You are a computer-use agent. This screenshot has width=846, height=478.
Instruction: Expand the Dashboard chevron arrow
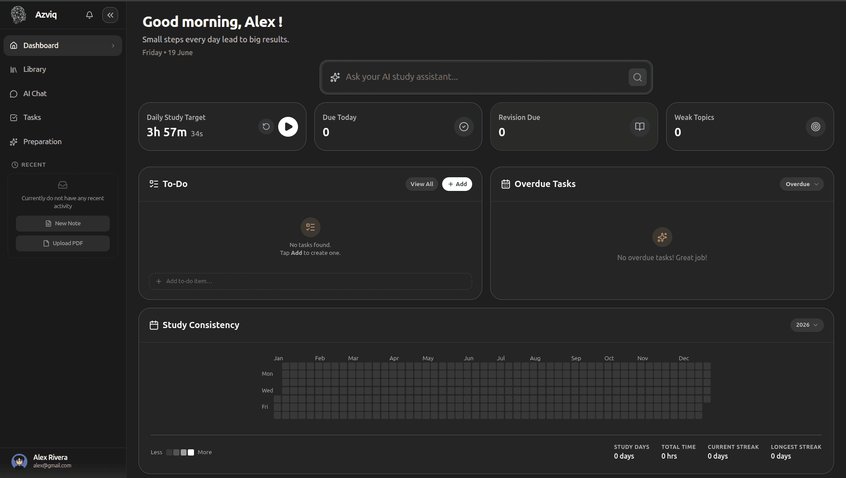point(113,45)
